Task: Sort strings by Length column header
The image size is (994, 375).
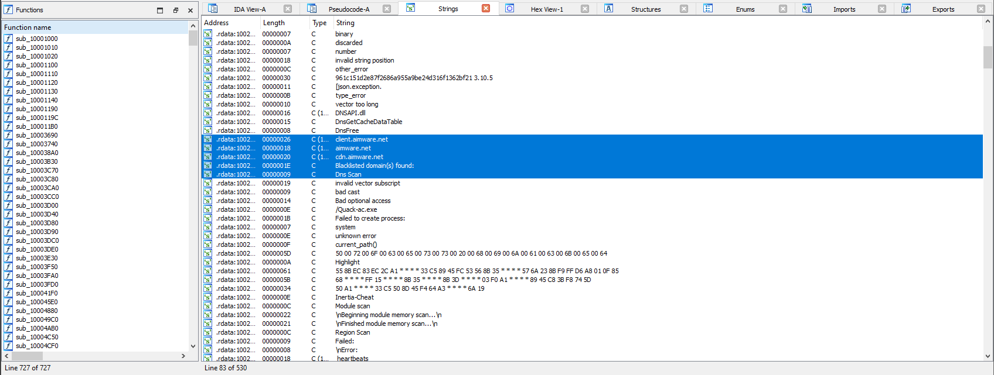Action: tap(274, 23)
